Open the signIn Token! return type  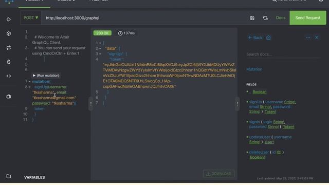[288, 127]
